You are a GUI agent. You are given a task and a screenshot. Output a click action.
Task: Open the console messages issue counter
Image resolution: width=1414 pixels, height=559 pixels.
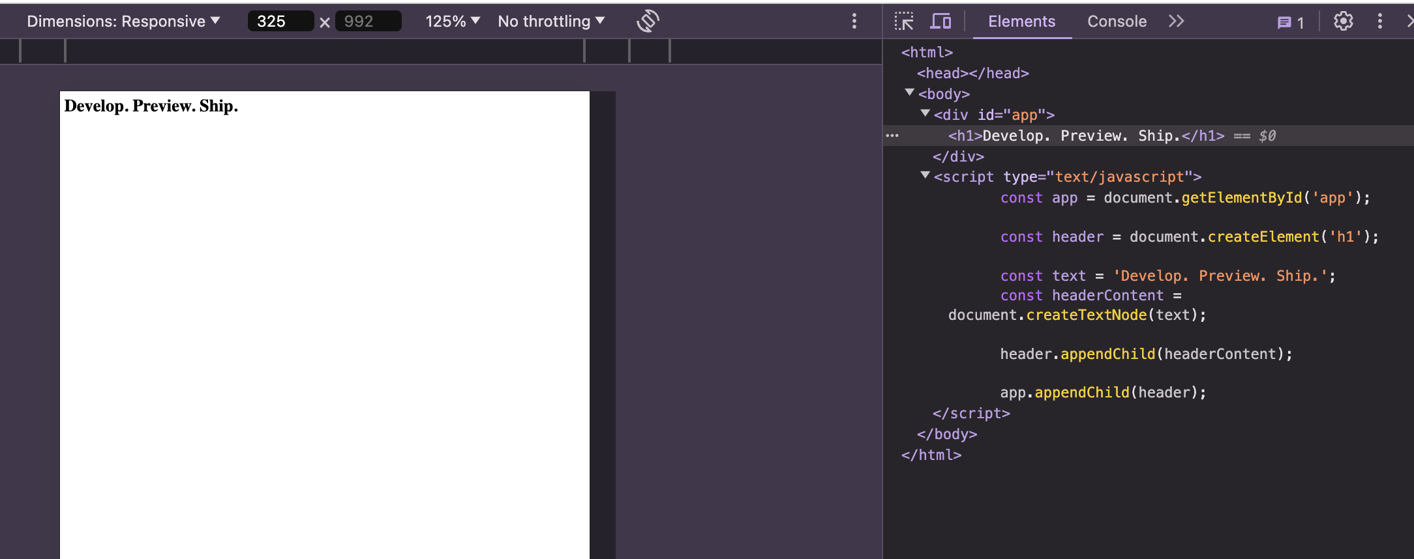[1290, 22]
